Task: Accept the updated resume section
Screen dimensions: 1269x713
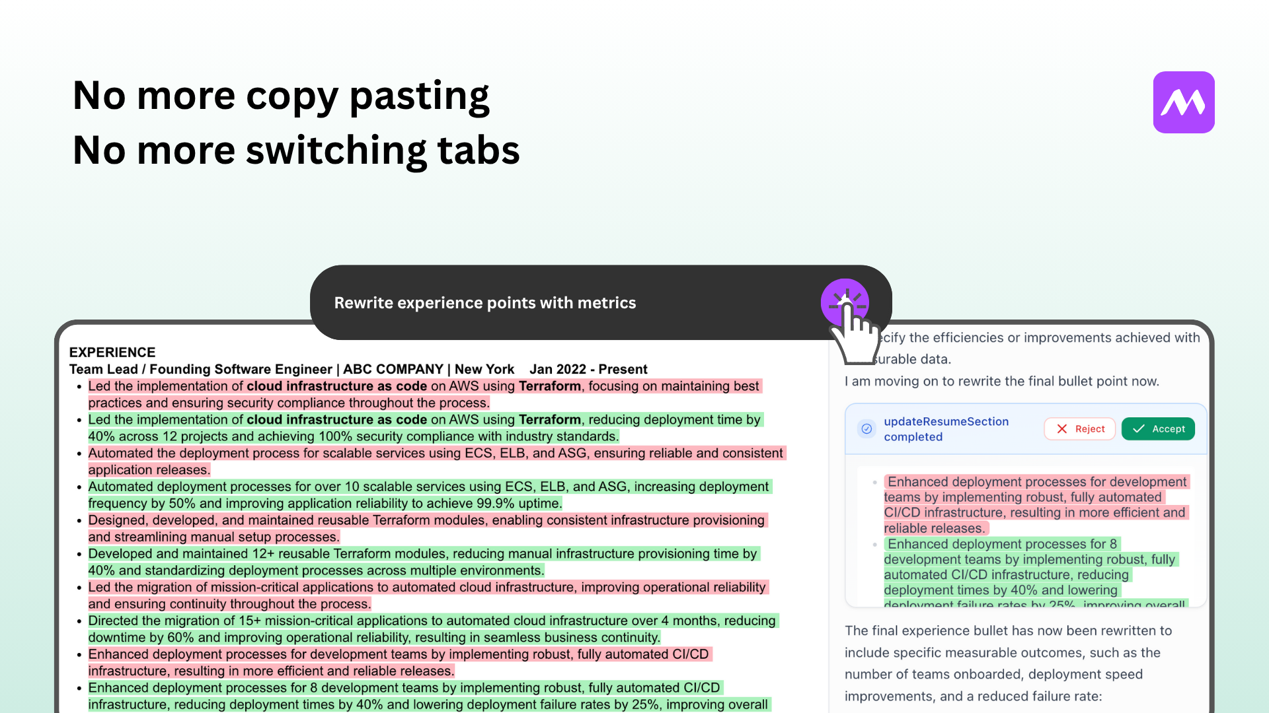Action: pos(1158,429)
